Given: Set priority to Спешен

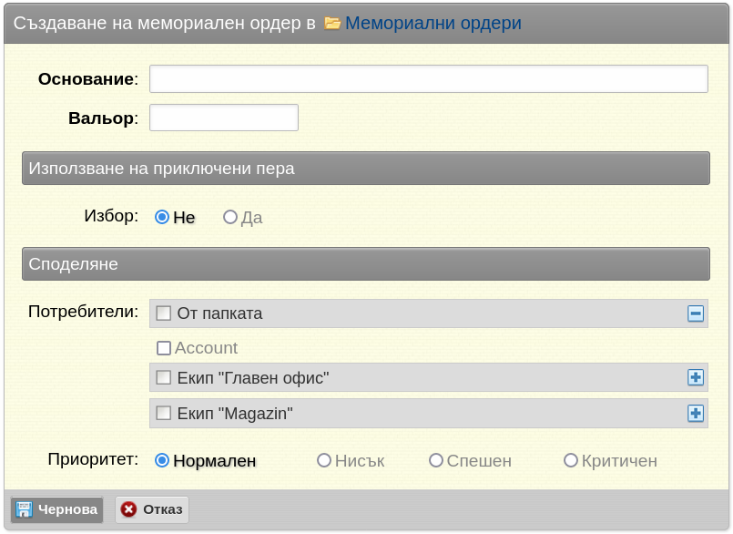Looking at the screenshot, I should click(x=435, y=460).
